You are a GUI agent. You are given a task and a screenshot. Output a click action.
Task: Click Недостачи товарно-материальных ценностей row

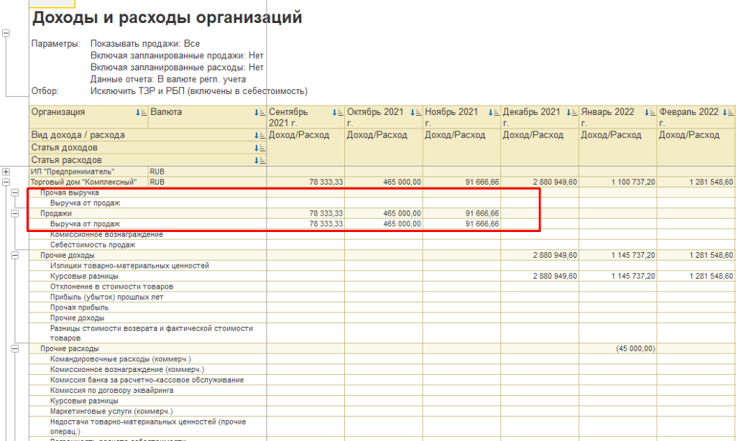point(148,427)
